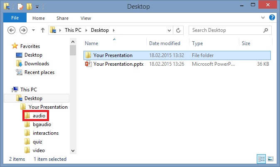Refresh the Desktop folder view

tap(178, 30)
